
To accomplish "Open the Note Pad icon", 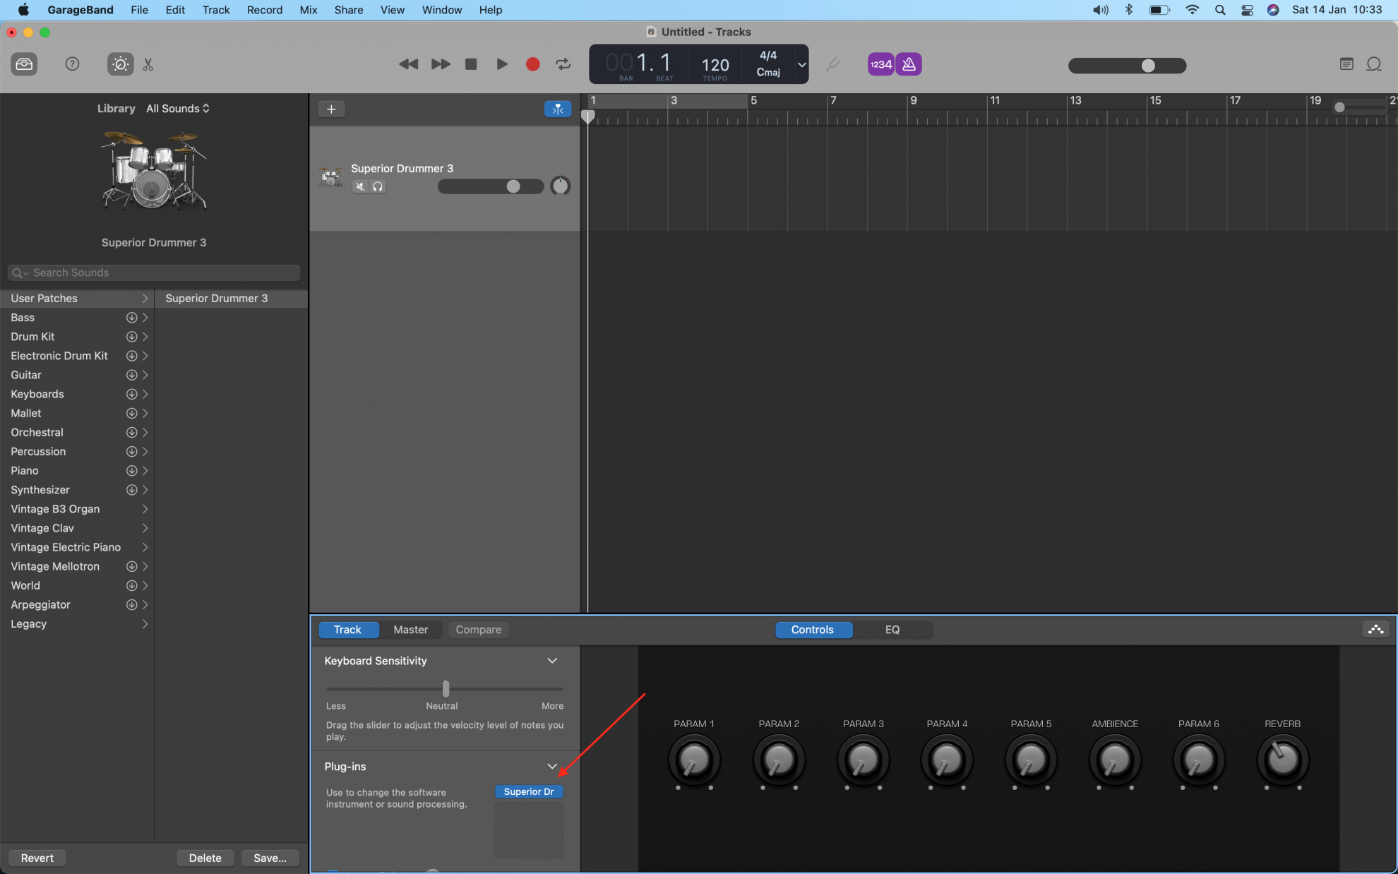I will pos(1346,64).
